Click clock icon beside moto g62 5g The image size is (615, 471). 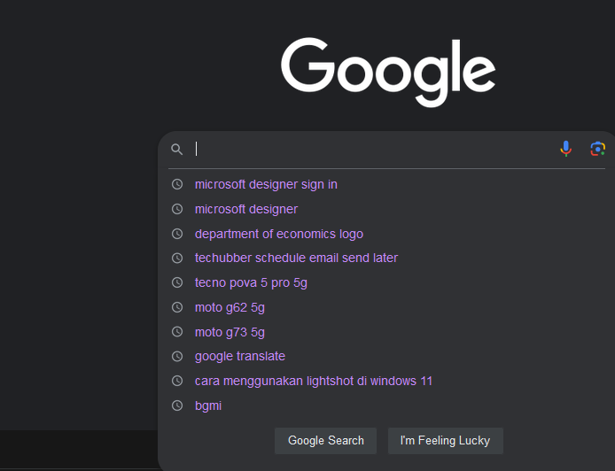[x=177, y=307]
